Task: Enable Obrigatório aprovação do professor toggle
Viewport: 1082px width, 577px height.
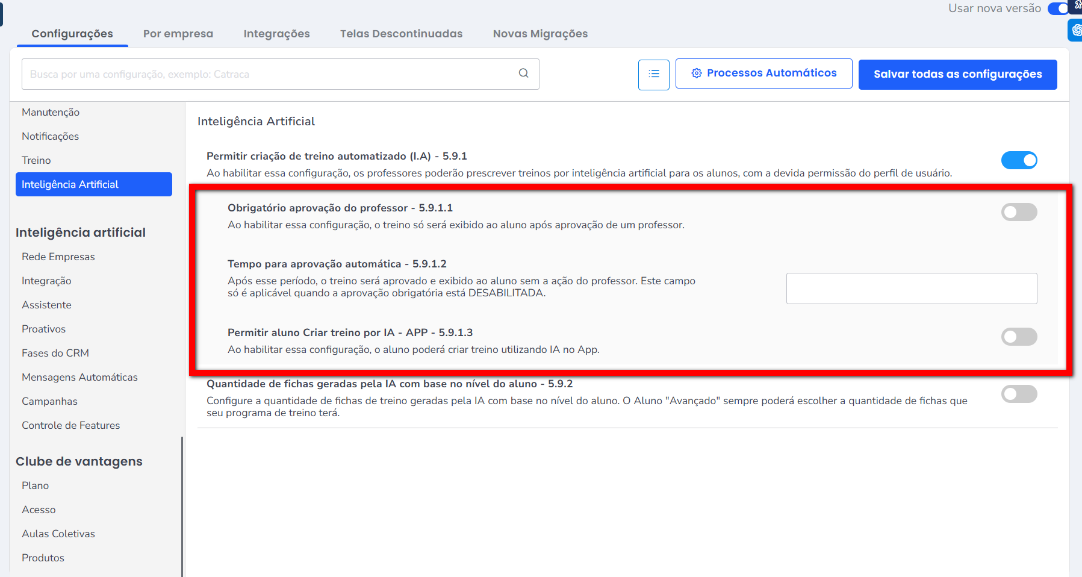Action: click(1018, 212)
